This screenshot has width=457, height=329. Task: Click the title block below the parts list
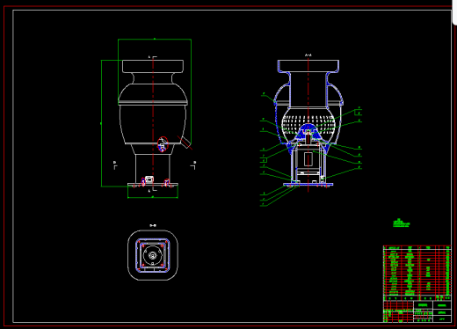417,311
